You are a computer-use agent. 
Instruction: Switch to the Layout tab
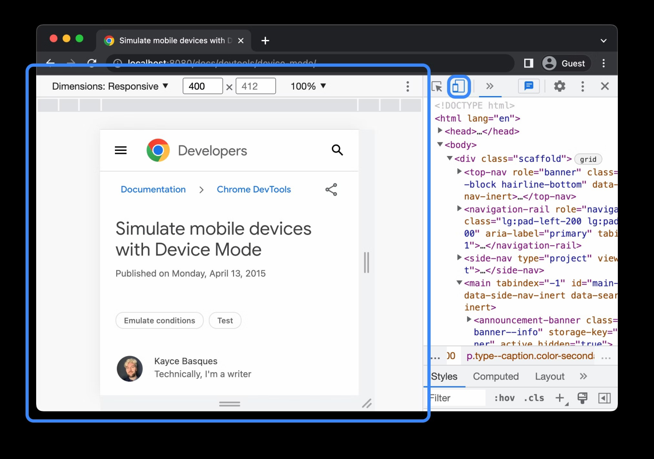pos(550,377)
